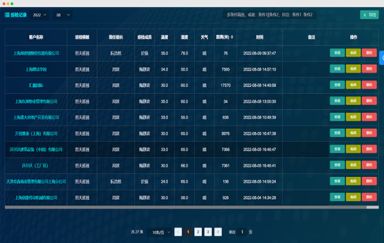Open customer link 上海腾达学校
This screenshot has width=384, height=243.
coord(36,69)
